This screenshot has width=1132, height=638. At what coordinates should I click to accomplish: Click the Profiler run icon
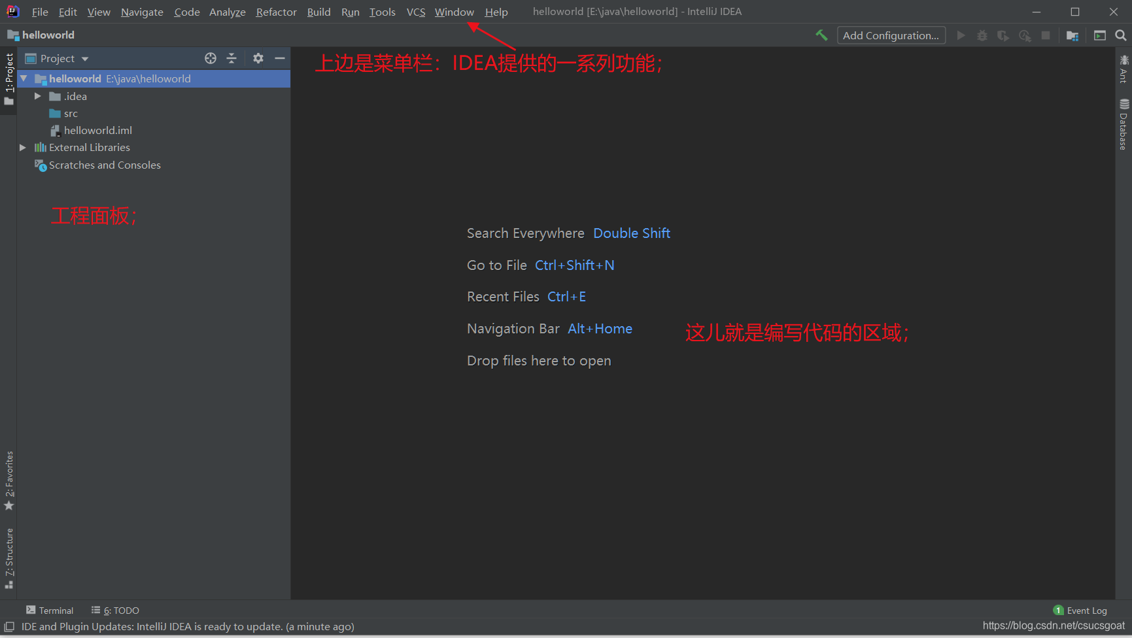coord(1025,35)
